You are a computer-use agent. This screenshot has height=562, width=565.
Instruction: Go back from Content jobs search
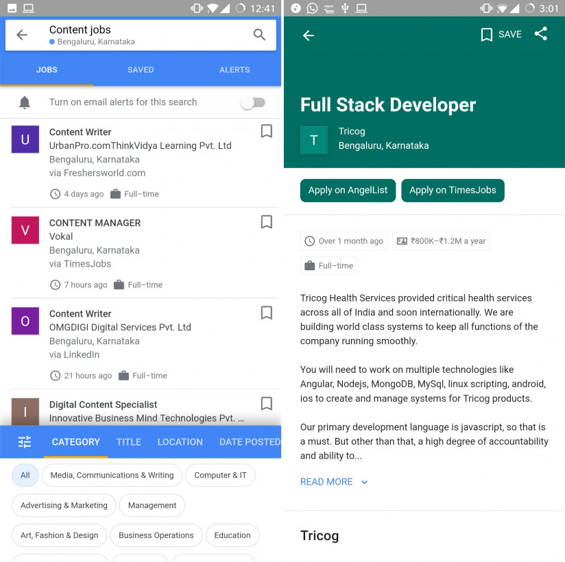click(23, 35)
